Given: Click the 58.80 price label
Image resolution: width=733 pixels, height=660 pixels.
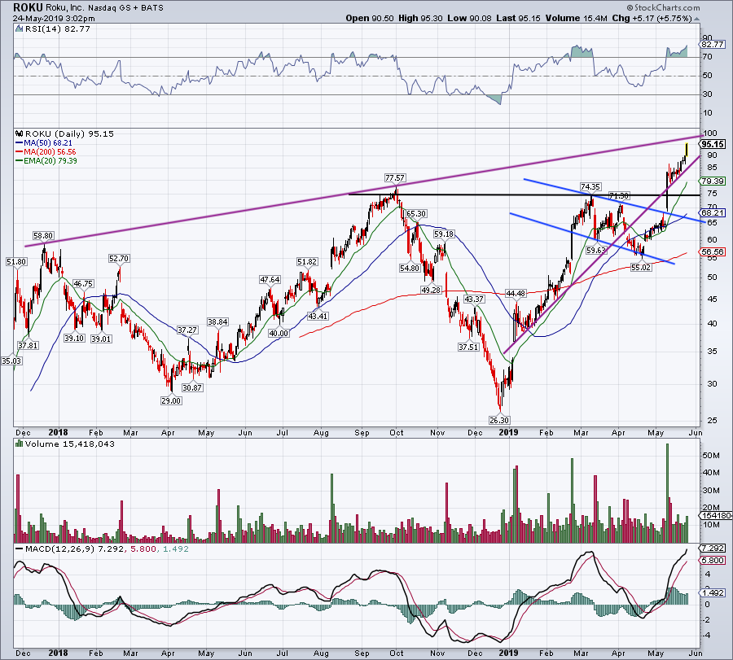Looking at the screenshot, I should (x=43, y=236).
